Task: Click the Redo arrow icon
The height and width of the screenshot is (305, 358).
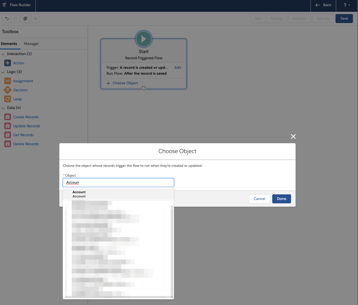Action: click(15, 19)
